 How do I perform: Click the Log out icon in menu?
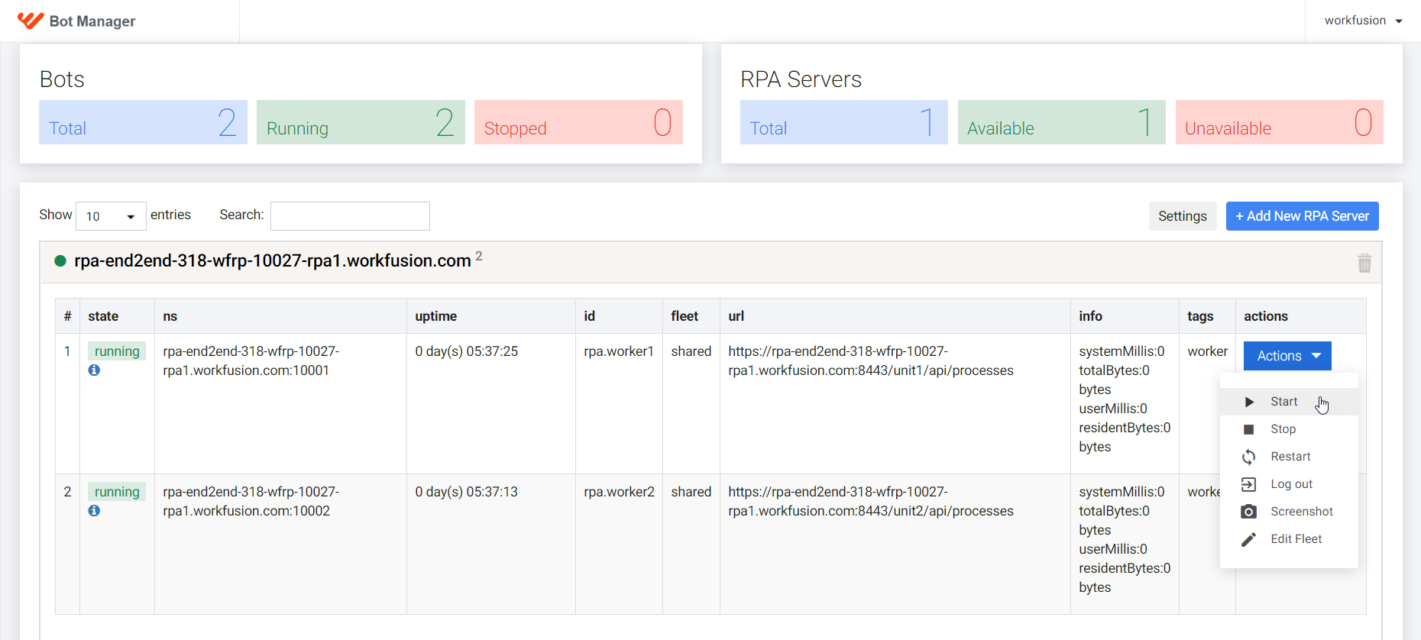[x=1249, y=484]
